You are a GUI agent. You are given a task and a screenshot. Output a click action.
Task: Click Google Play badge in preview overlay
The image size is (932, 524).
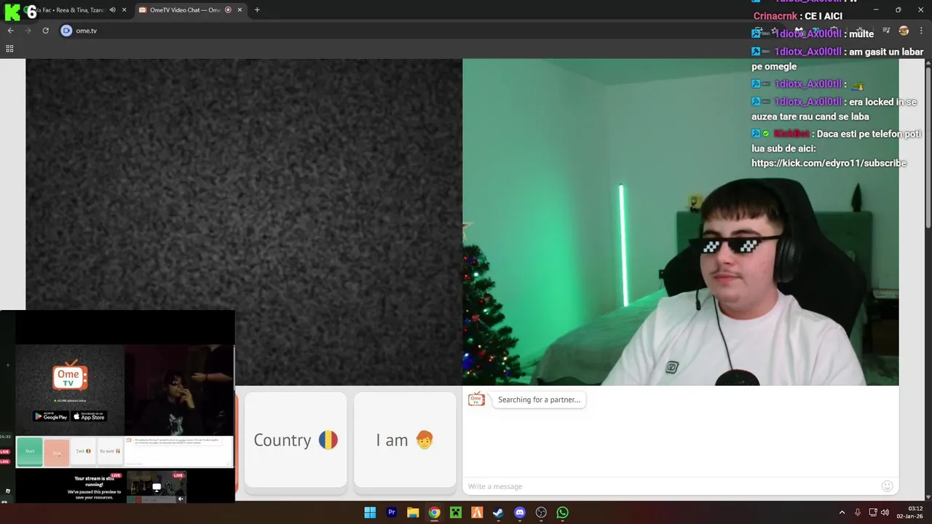pos(51,416)
